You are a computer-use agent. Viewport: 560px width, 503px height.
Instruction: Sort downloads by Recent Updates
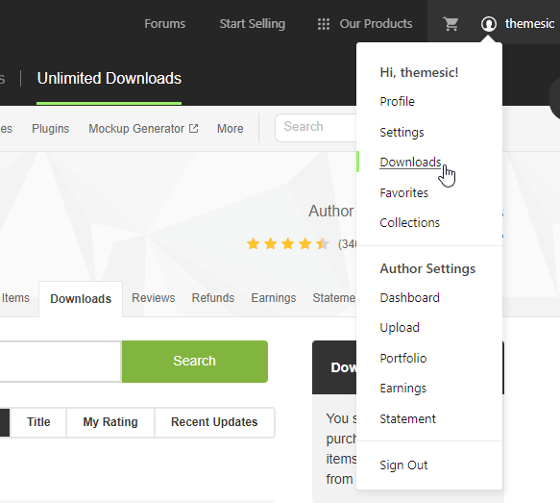214,422
